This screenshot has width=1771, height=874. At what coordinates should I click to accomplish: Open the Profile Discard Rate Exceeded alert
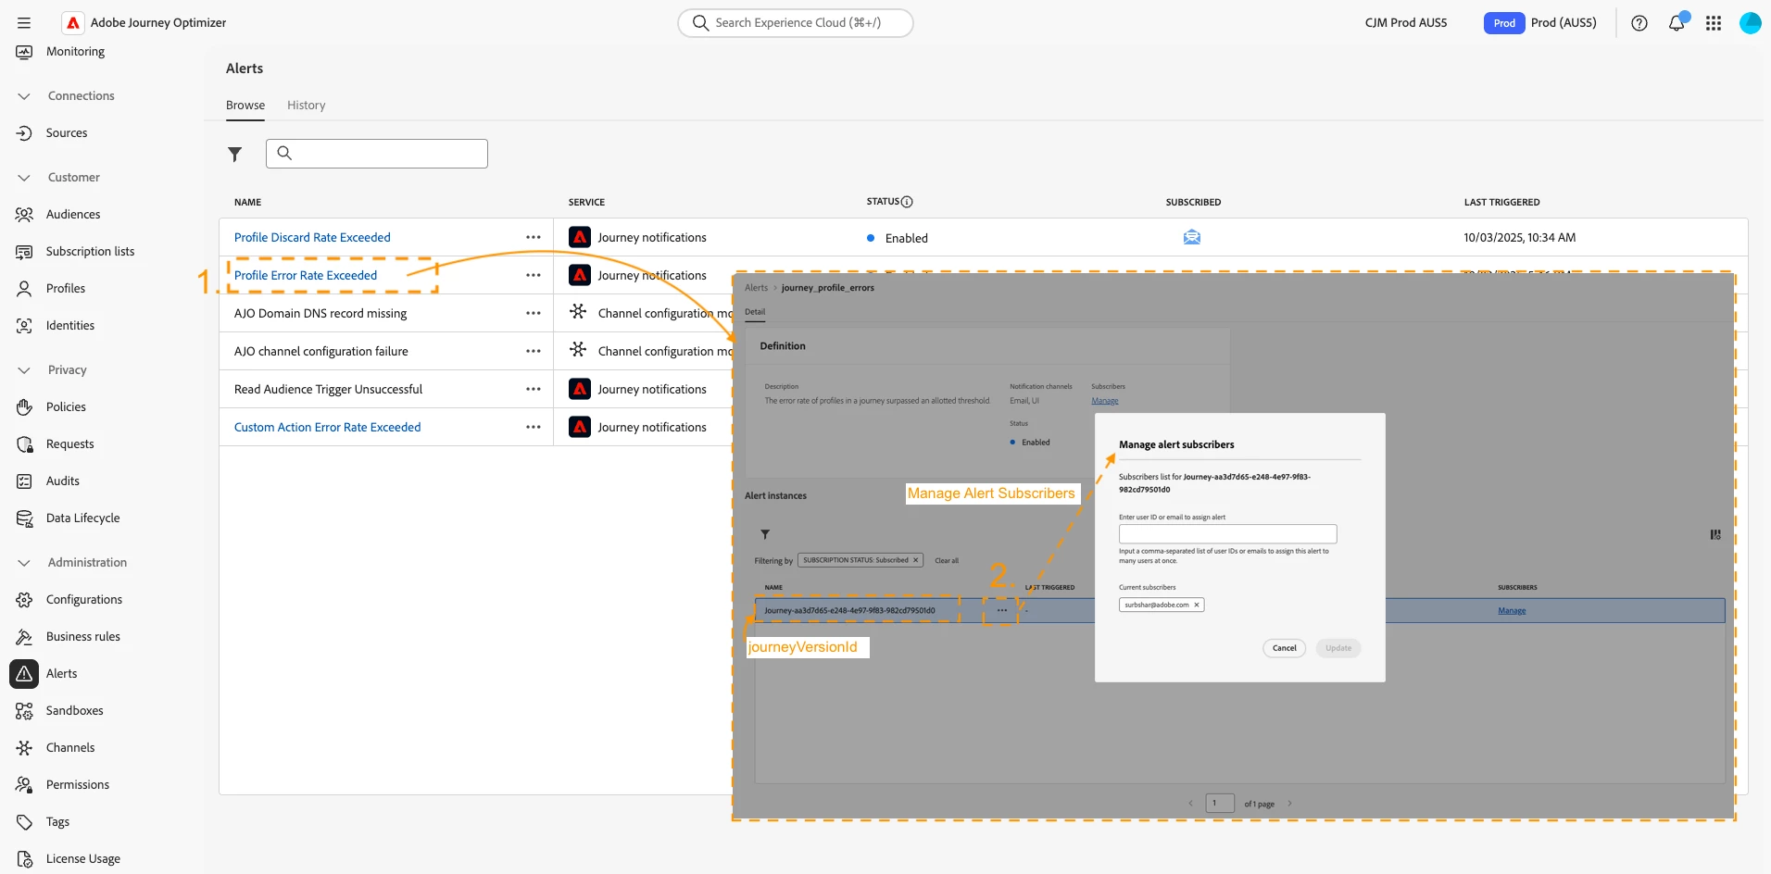click(312, 238)
